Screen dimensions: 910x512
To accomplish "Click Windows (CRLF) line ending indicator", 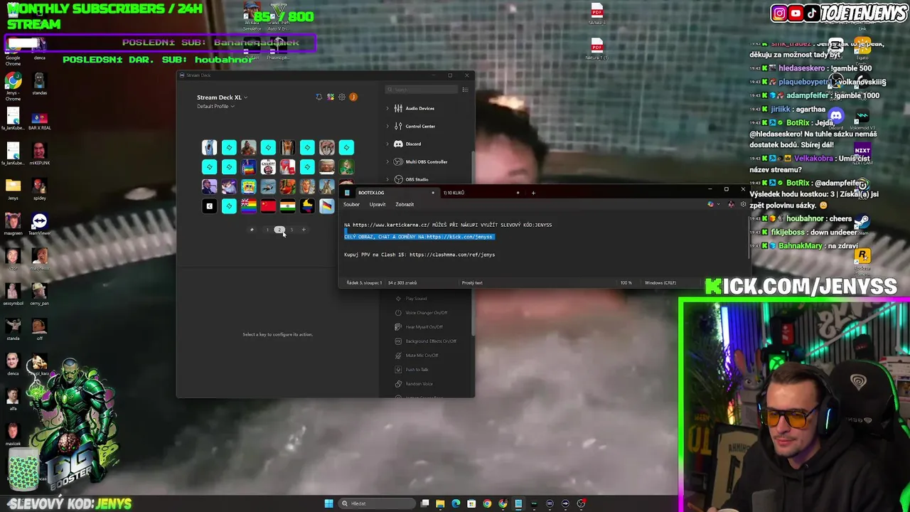I will pos(660,283).
